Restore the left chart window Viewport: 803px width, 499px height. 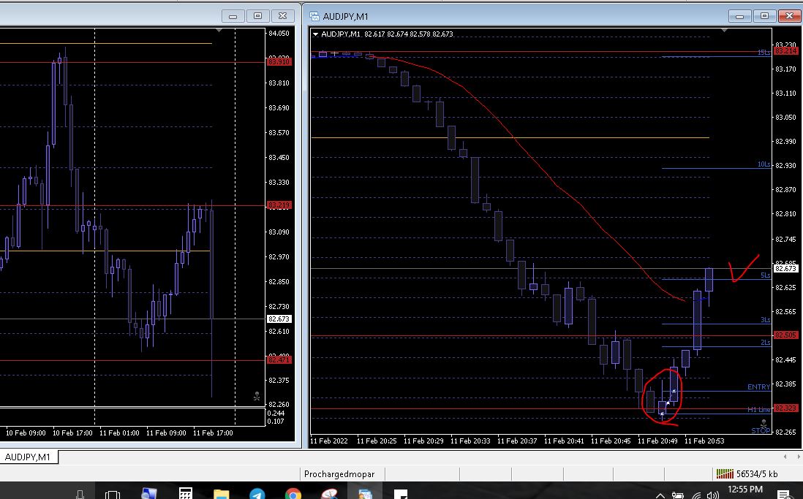click(258, 16)
